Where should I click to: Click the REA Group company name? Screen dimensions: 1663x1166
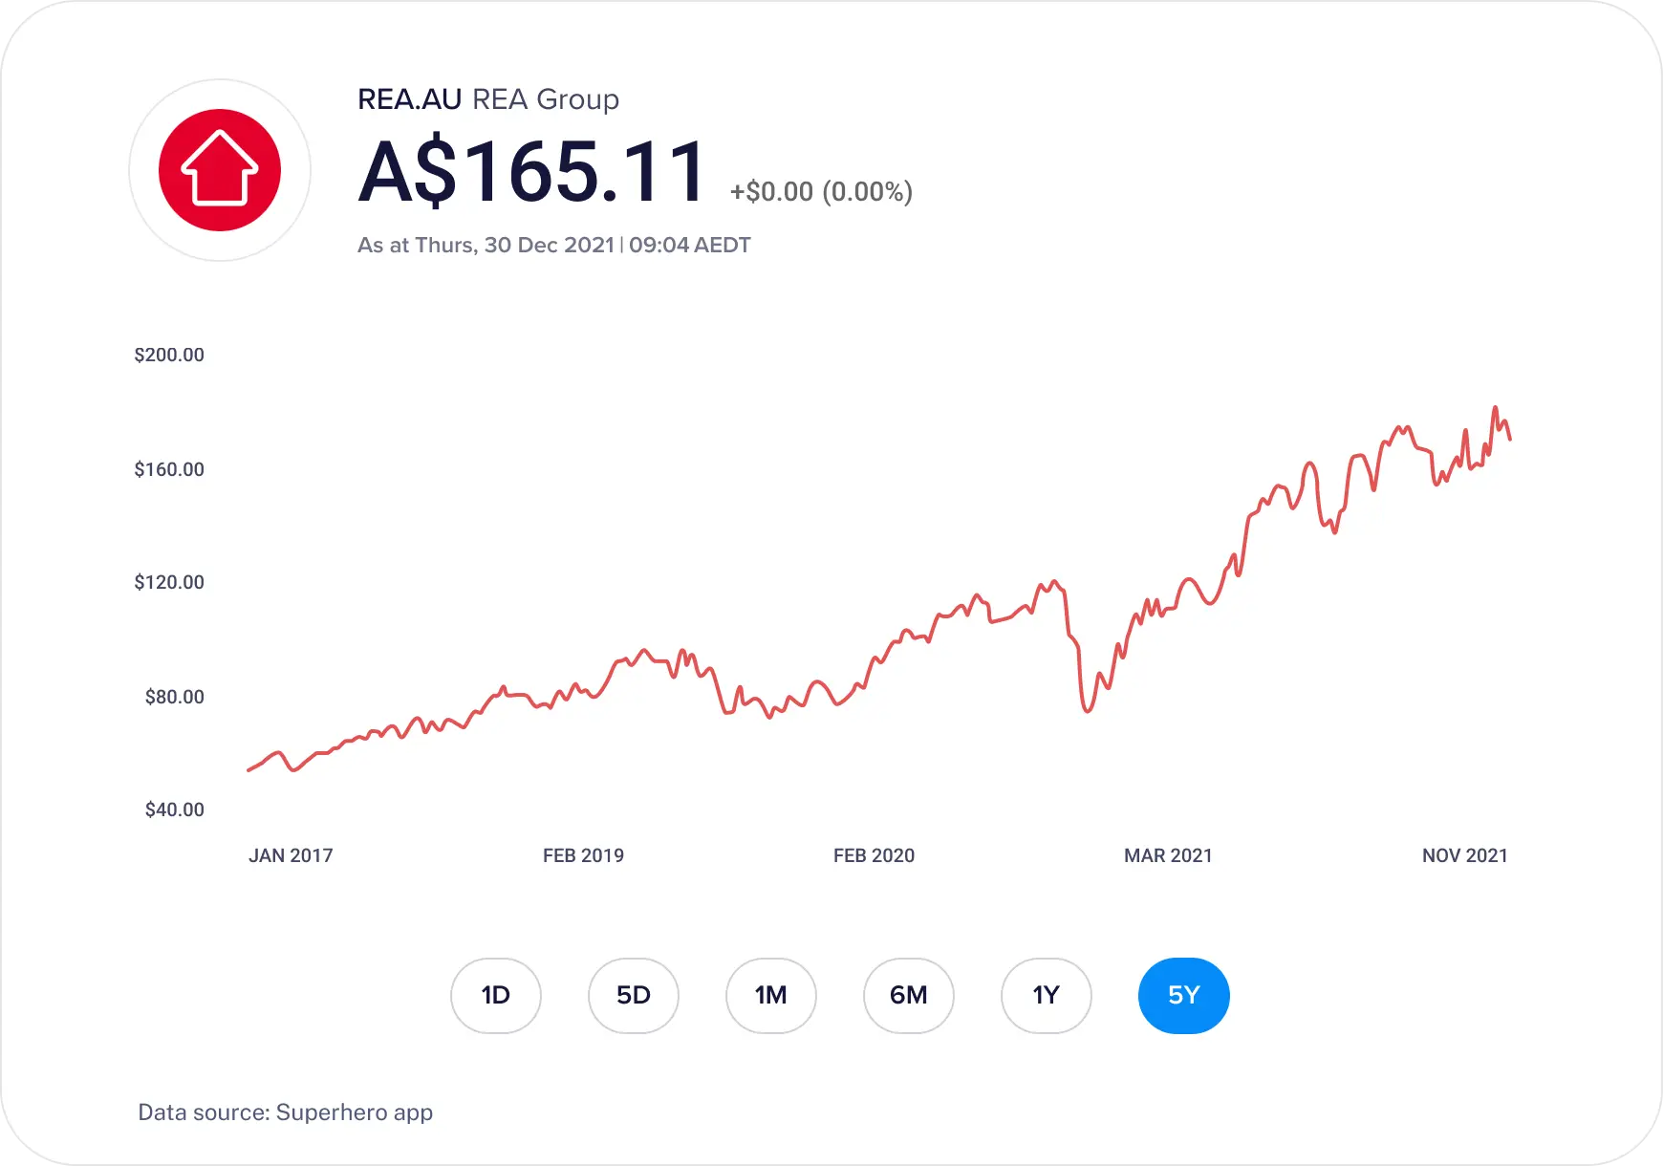click(546, 99)
